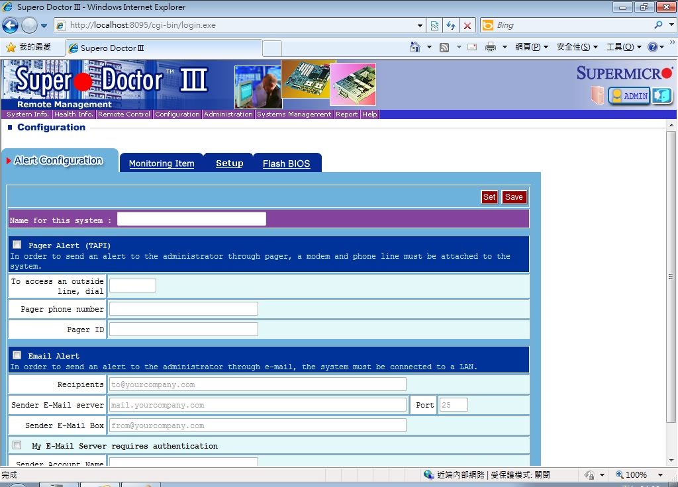This screenshot has width=678, height=487.
Task: Expand the zoom level dropdown arrow
Action: pos(660,474)
